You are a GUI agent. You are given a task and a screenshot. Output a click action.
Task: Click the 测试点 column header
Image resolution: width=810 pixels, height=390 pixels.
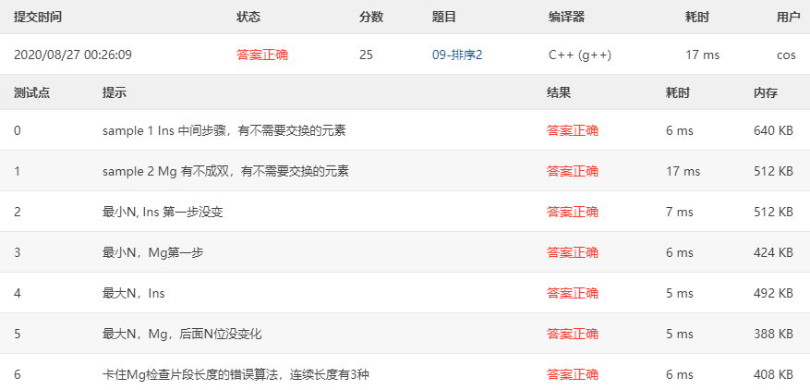point(32,93)
